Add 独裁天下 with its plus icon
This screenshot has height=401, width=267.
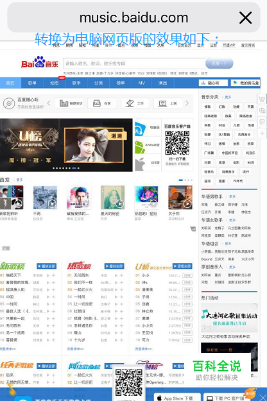54,275
